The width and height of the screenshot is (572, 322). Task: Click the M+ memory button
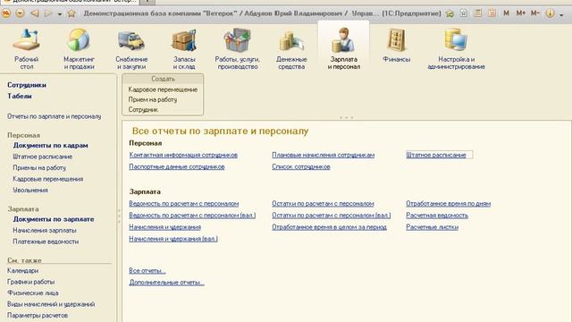(520, 13)
